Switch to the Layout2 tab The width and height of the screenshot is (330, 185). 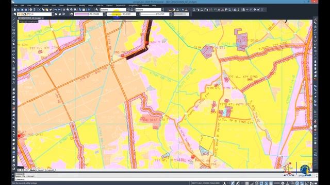point(51,170)
